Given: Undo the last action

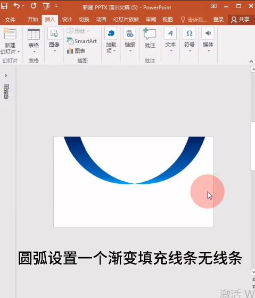Looking at the screenshot, I should [x=17, y=6].
